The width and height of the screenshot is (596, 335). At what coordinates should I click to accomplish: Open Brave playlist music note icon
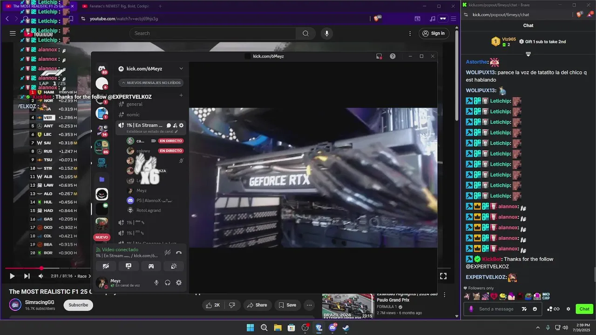coord(433,19)
